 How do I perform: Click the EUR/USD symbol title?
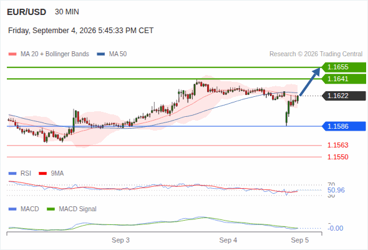coord(27,12)
